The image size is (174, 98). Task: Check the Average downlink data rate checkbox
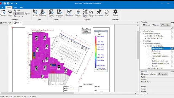click(172, 63)
